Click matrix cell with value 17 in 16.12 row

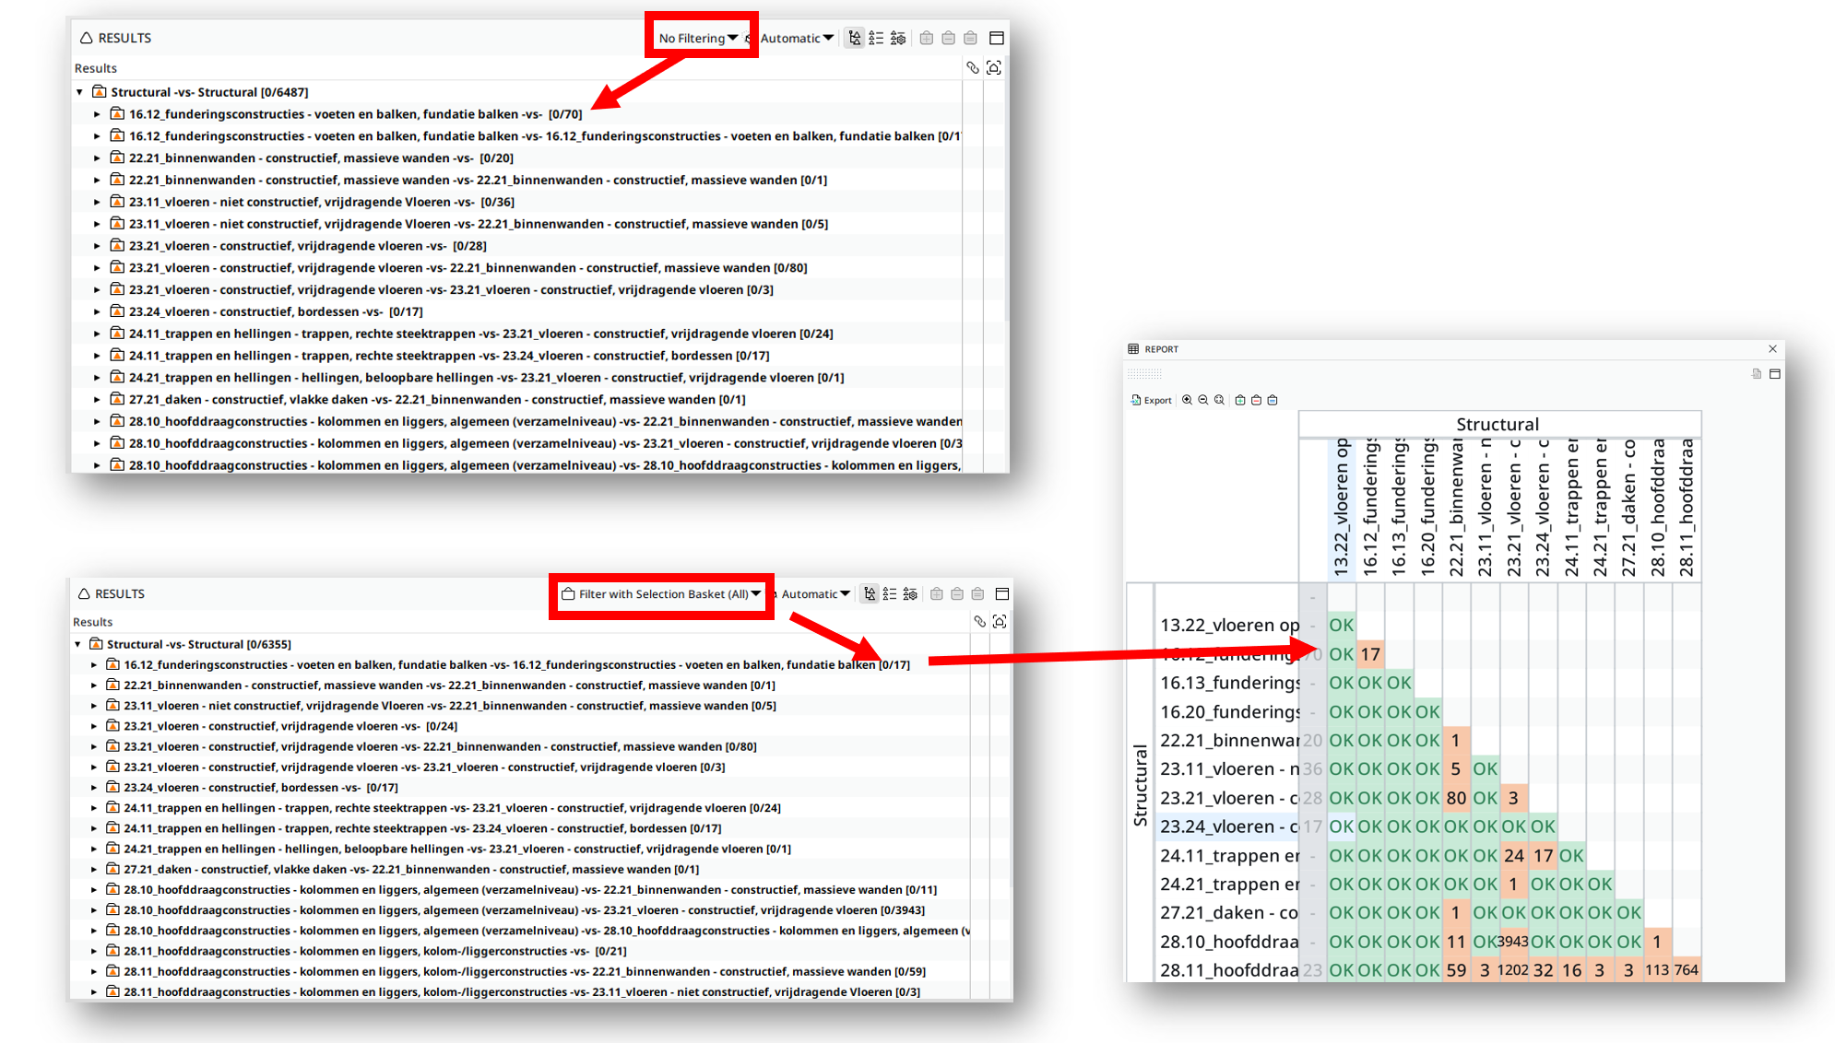coord(1370,654)
